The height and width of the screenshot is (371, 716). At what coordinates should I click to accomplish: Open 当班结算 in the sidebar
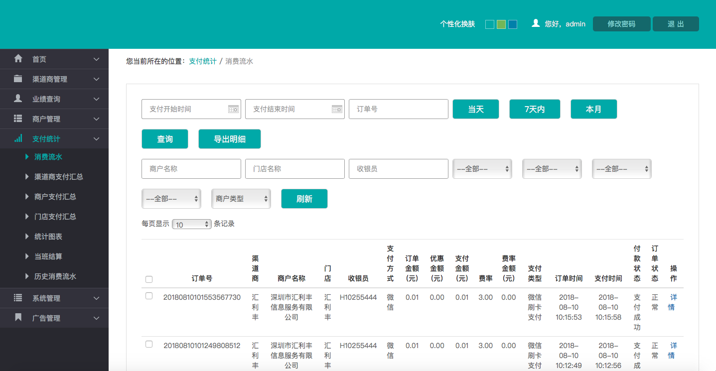tap(48, 256)
